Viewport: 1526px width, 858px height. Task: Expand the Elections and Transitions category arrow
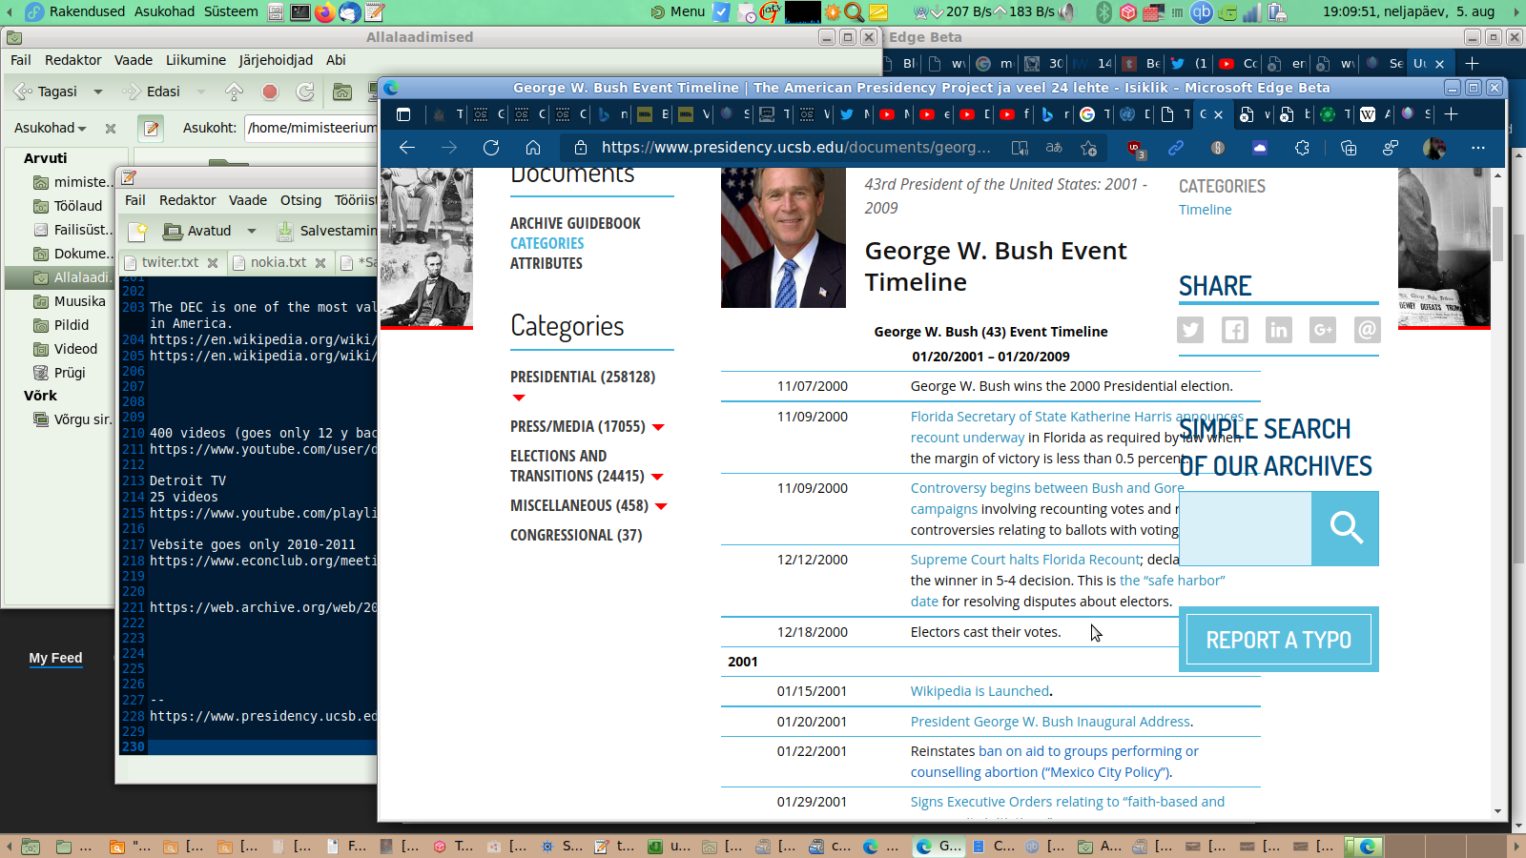[x=657, y=477]
